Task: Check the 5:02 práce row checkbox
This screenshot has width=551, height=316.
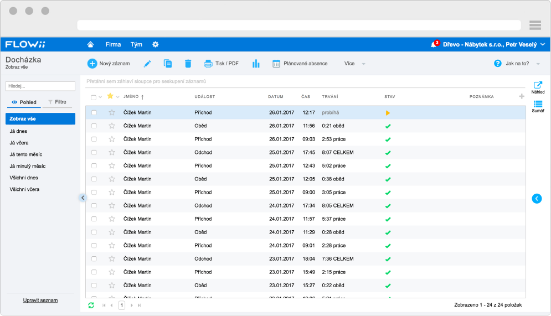Action: click(94, 165)
